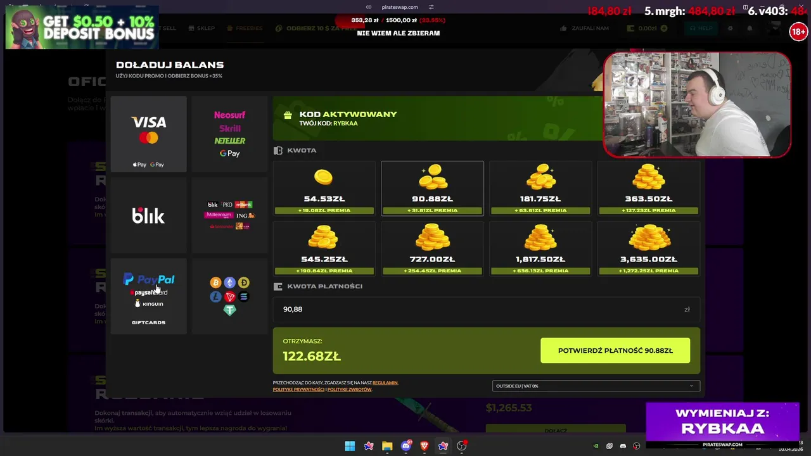
Task: Click the tray icon between NVIDIA and Discord
Action: point(610,446)
